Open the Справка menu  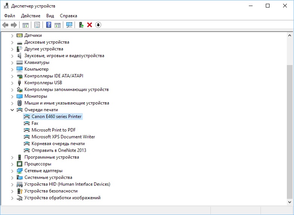coord(69,16)
